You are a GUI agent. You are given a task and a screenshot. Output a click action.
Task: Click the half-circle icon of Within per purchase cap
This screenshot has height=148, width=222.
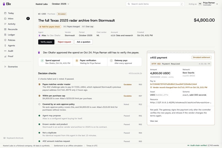click(x=39, y=96)
